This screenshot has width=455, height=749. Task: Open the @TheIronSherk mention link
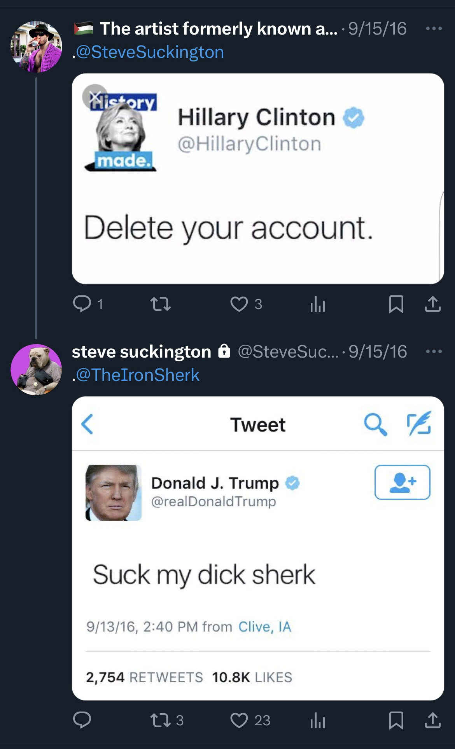coord(137,375)
